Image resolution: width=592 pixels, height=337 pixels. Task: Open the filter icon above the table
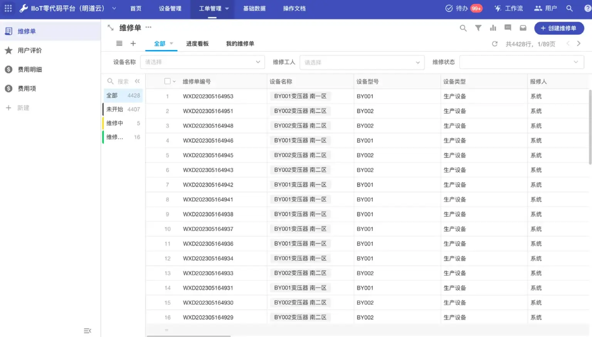478,28
